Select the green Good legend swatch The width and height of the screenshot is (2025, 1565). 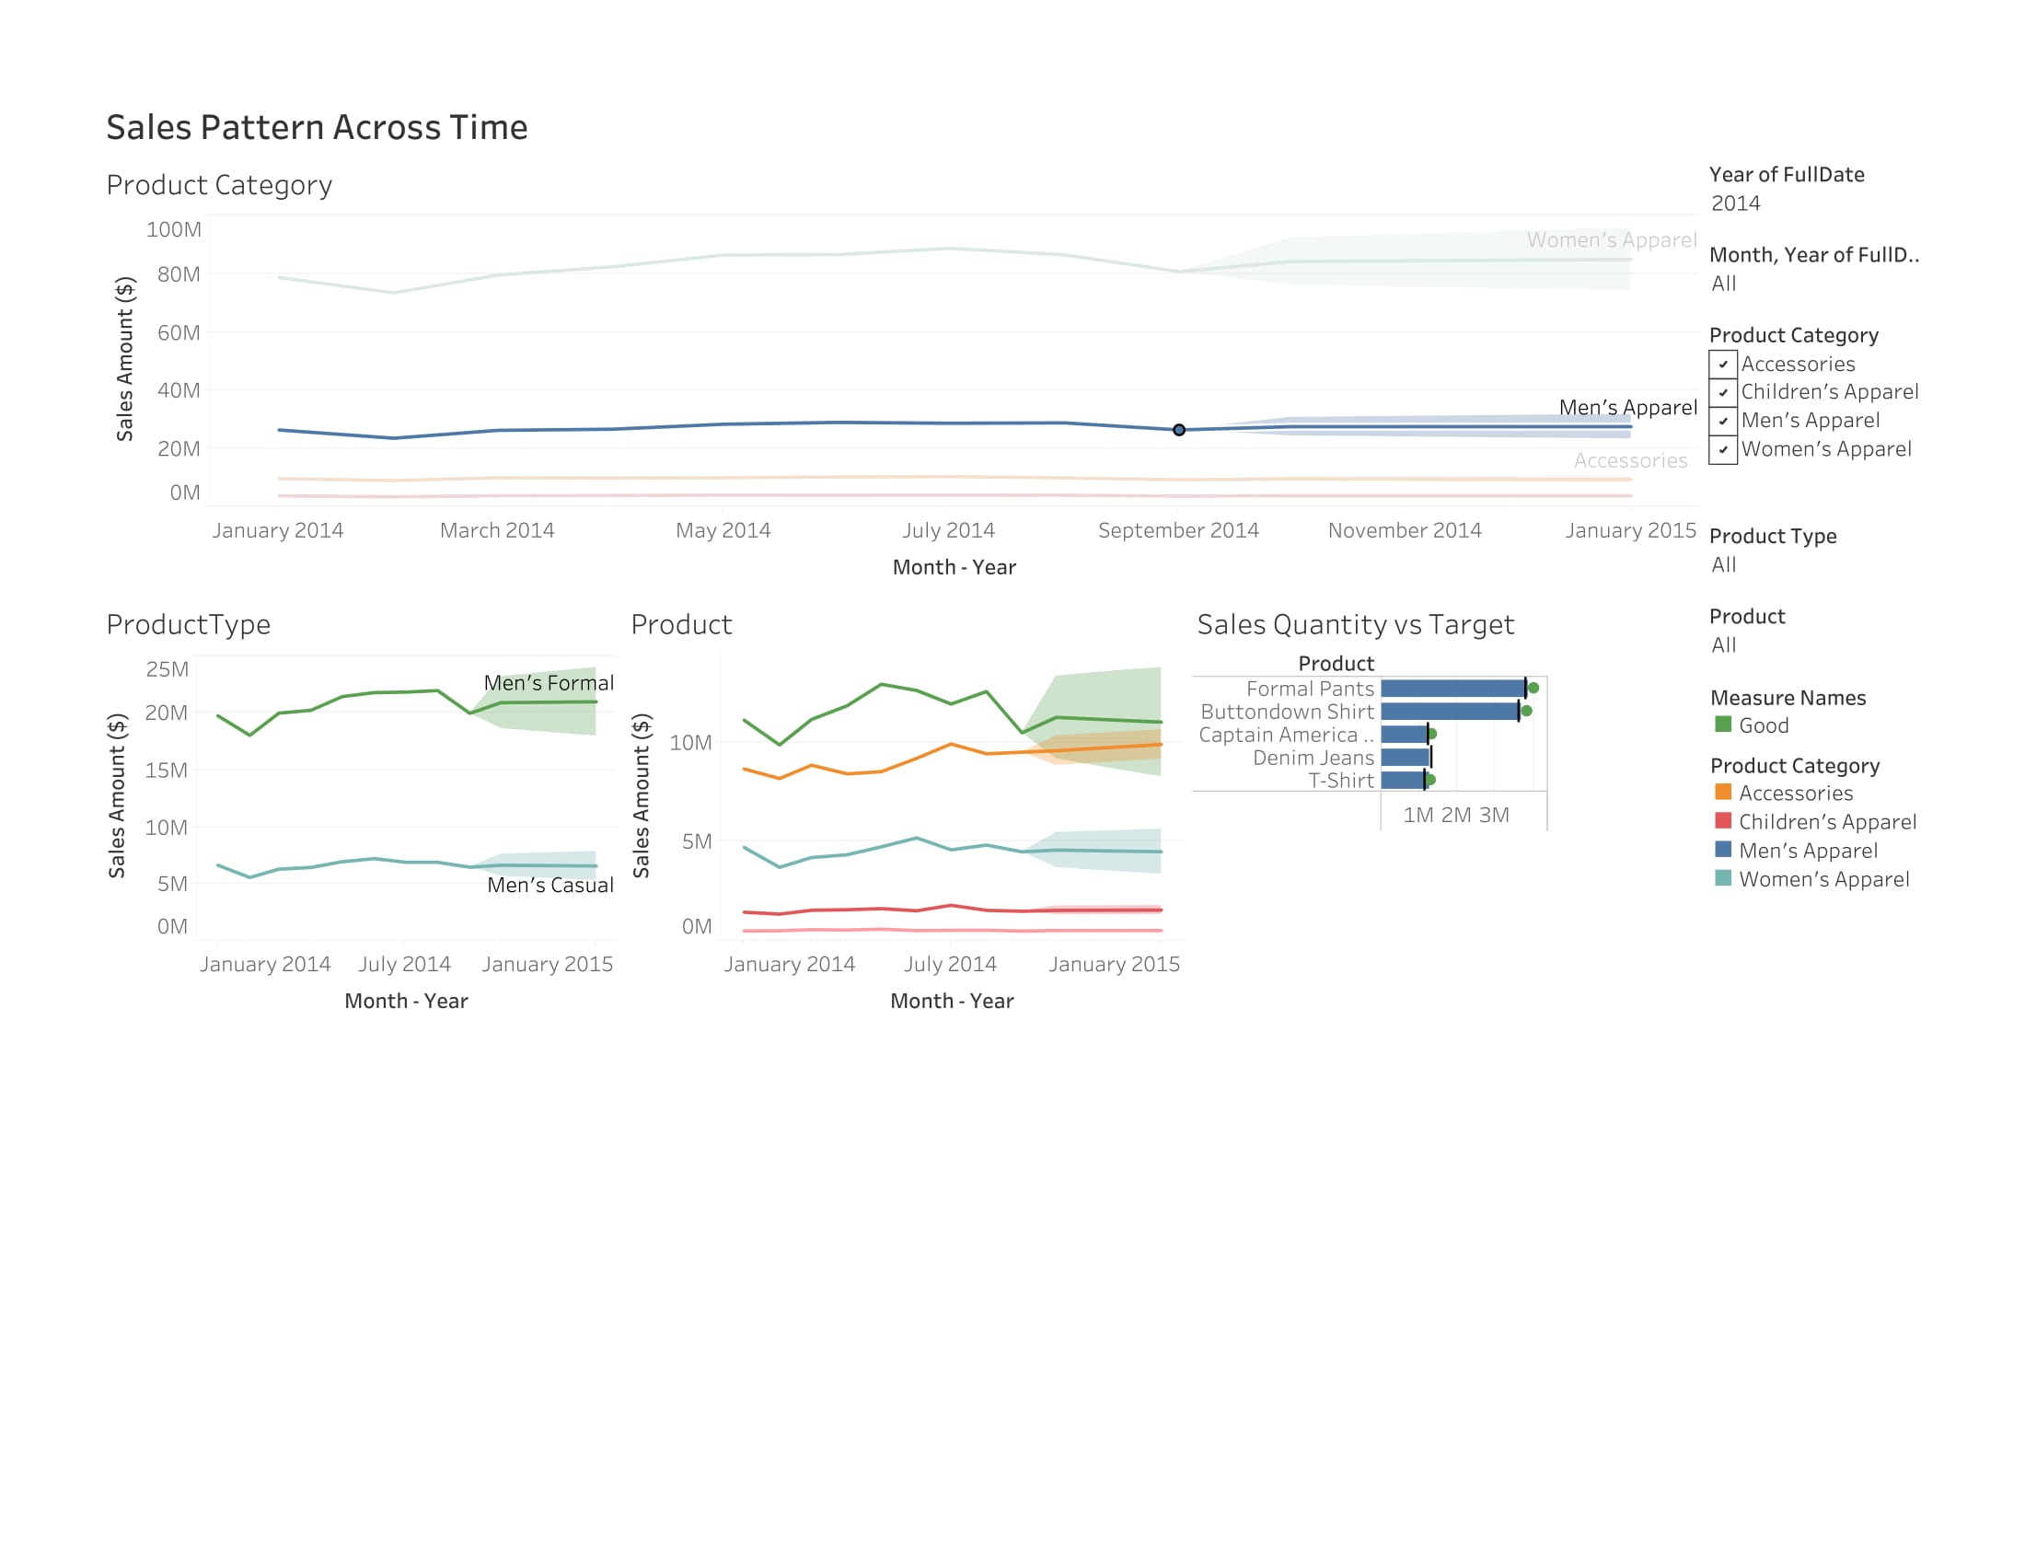(1723, 725)
